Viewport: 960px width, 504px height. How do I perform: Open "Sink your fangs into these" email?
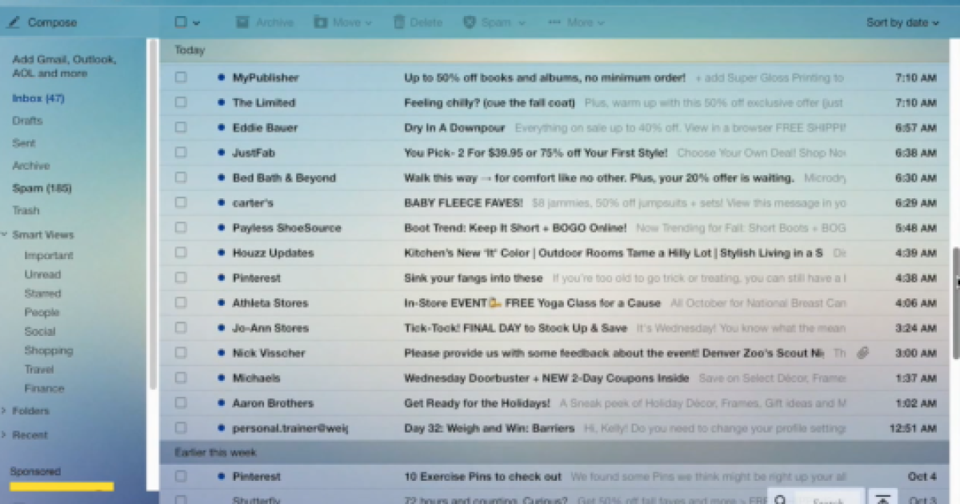(x=474, y=278)
